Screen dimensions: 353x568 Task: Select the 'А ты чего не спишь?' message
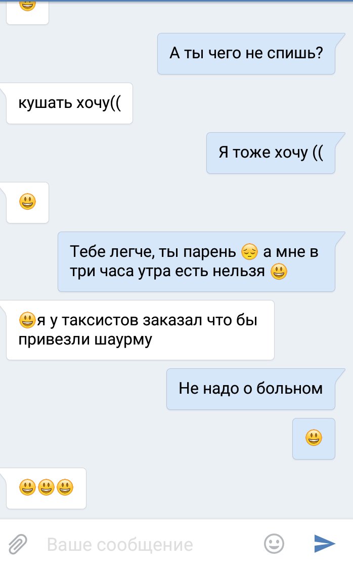point(246,54)
